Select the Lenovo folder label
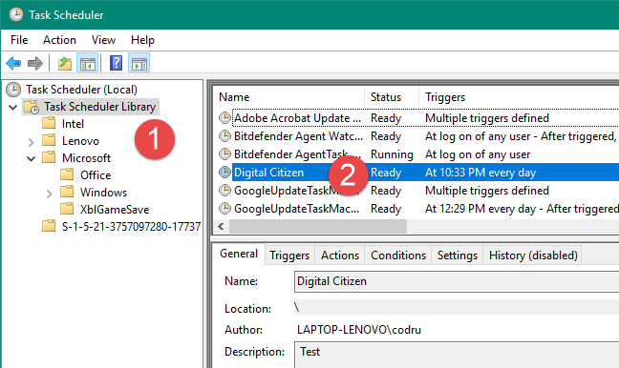This screenshot has width=619, height=368. pos(80,141)
